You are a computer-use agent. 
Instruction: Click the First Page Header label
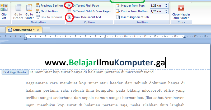tap(15, 72)
